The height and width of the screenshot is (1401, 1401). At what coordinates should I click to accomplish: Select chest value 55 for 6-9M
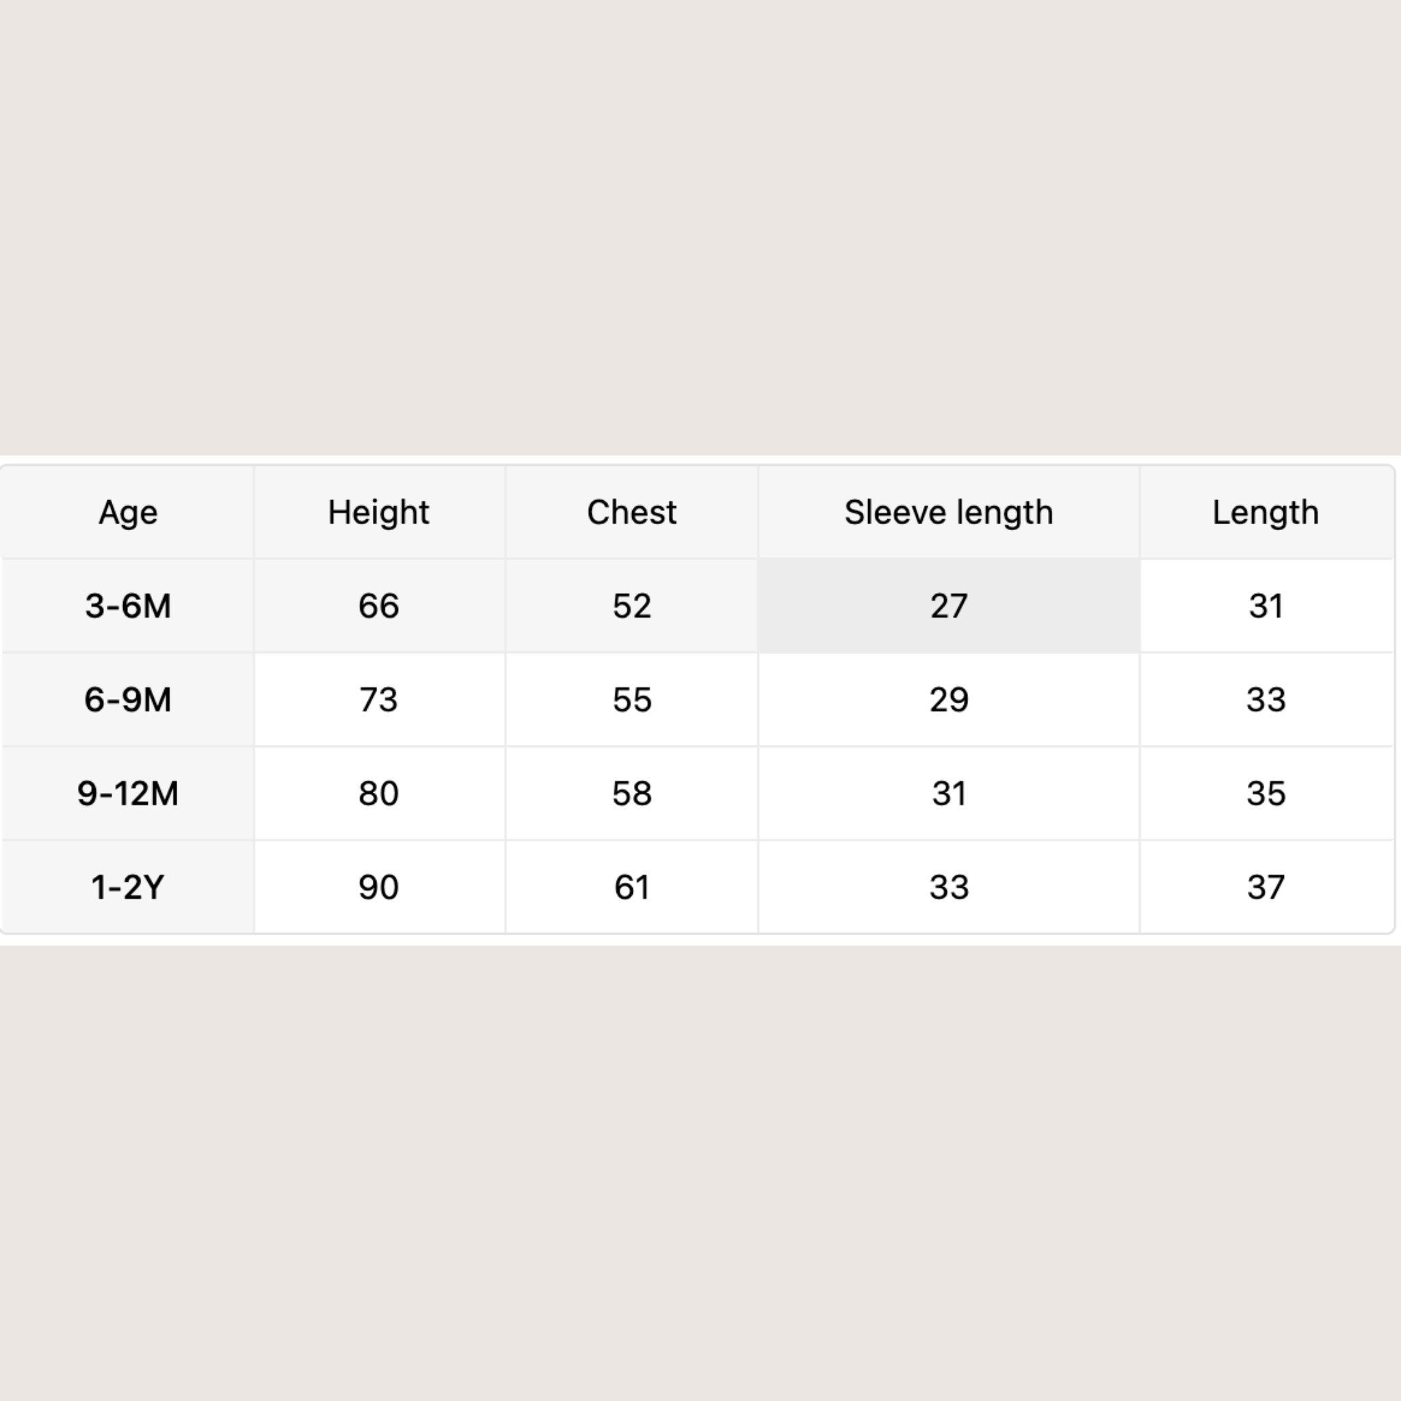631,700
